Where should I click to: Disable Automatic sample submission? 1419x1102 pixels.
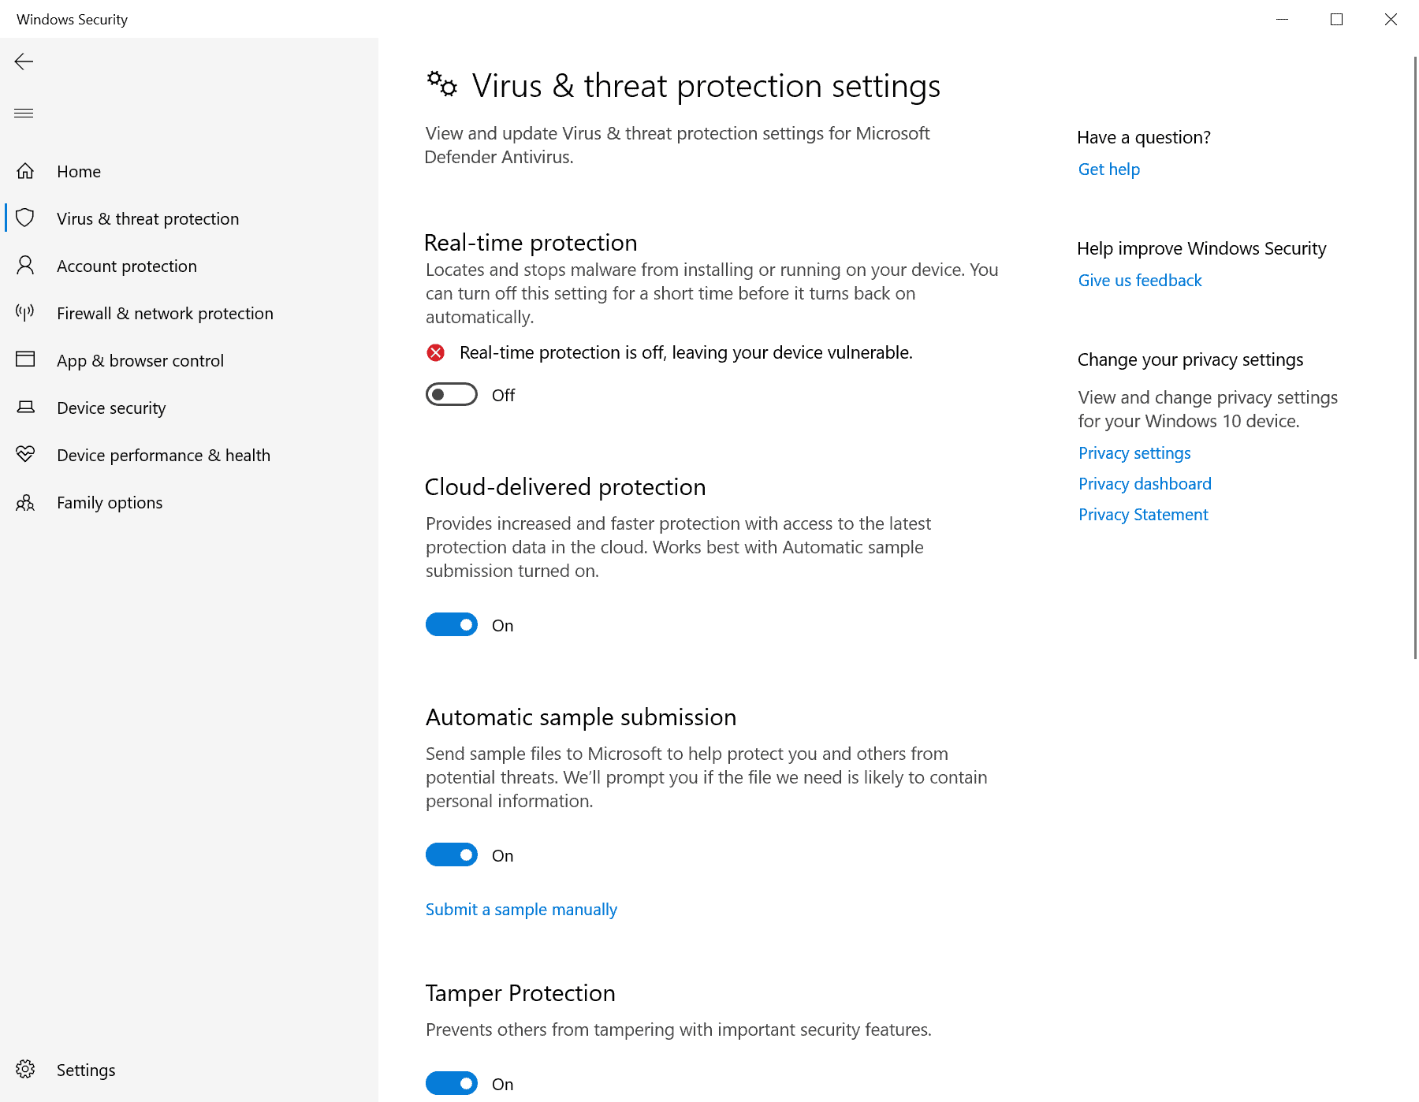click(451, 854)
